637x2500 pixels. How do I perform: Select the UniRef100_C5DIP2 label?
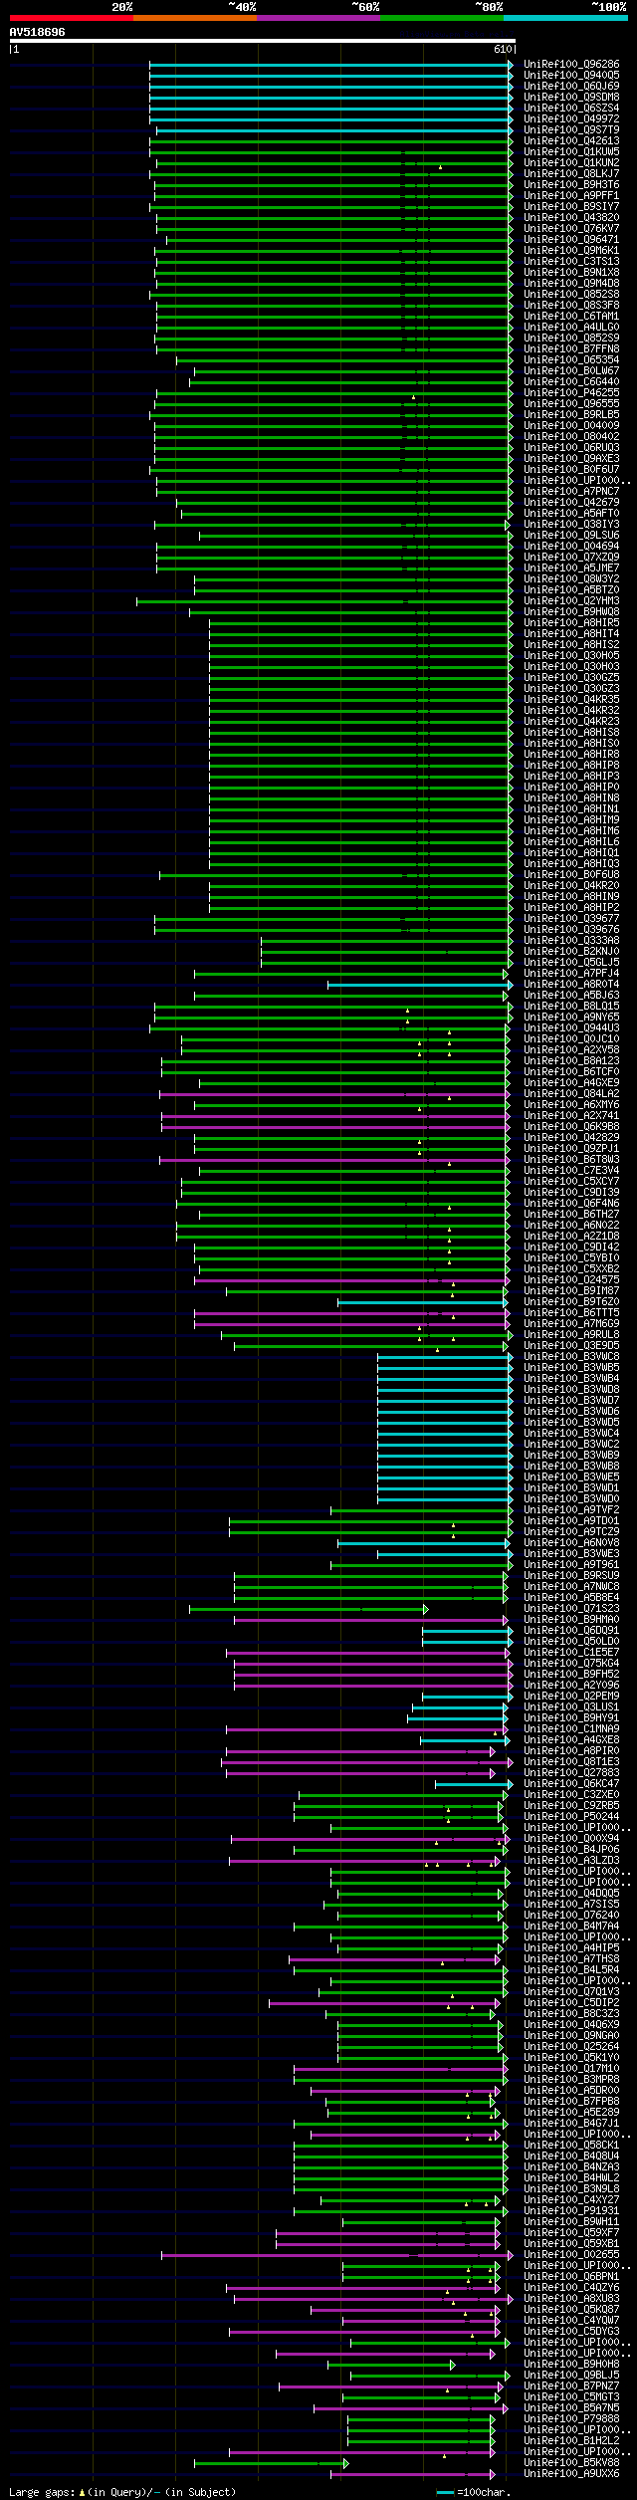pos(571,2003)
